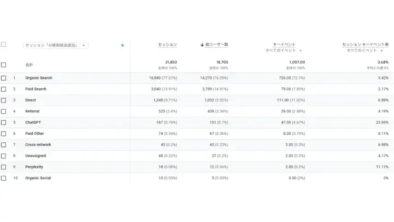This screenshot has height=222, width=394.
Task: Click the 総ユーザー数 column header
Action: (x=217, y=44)
